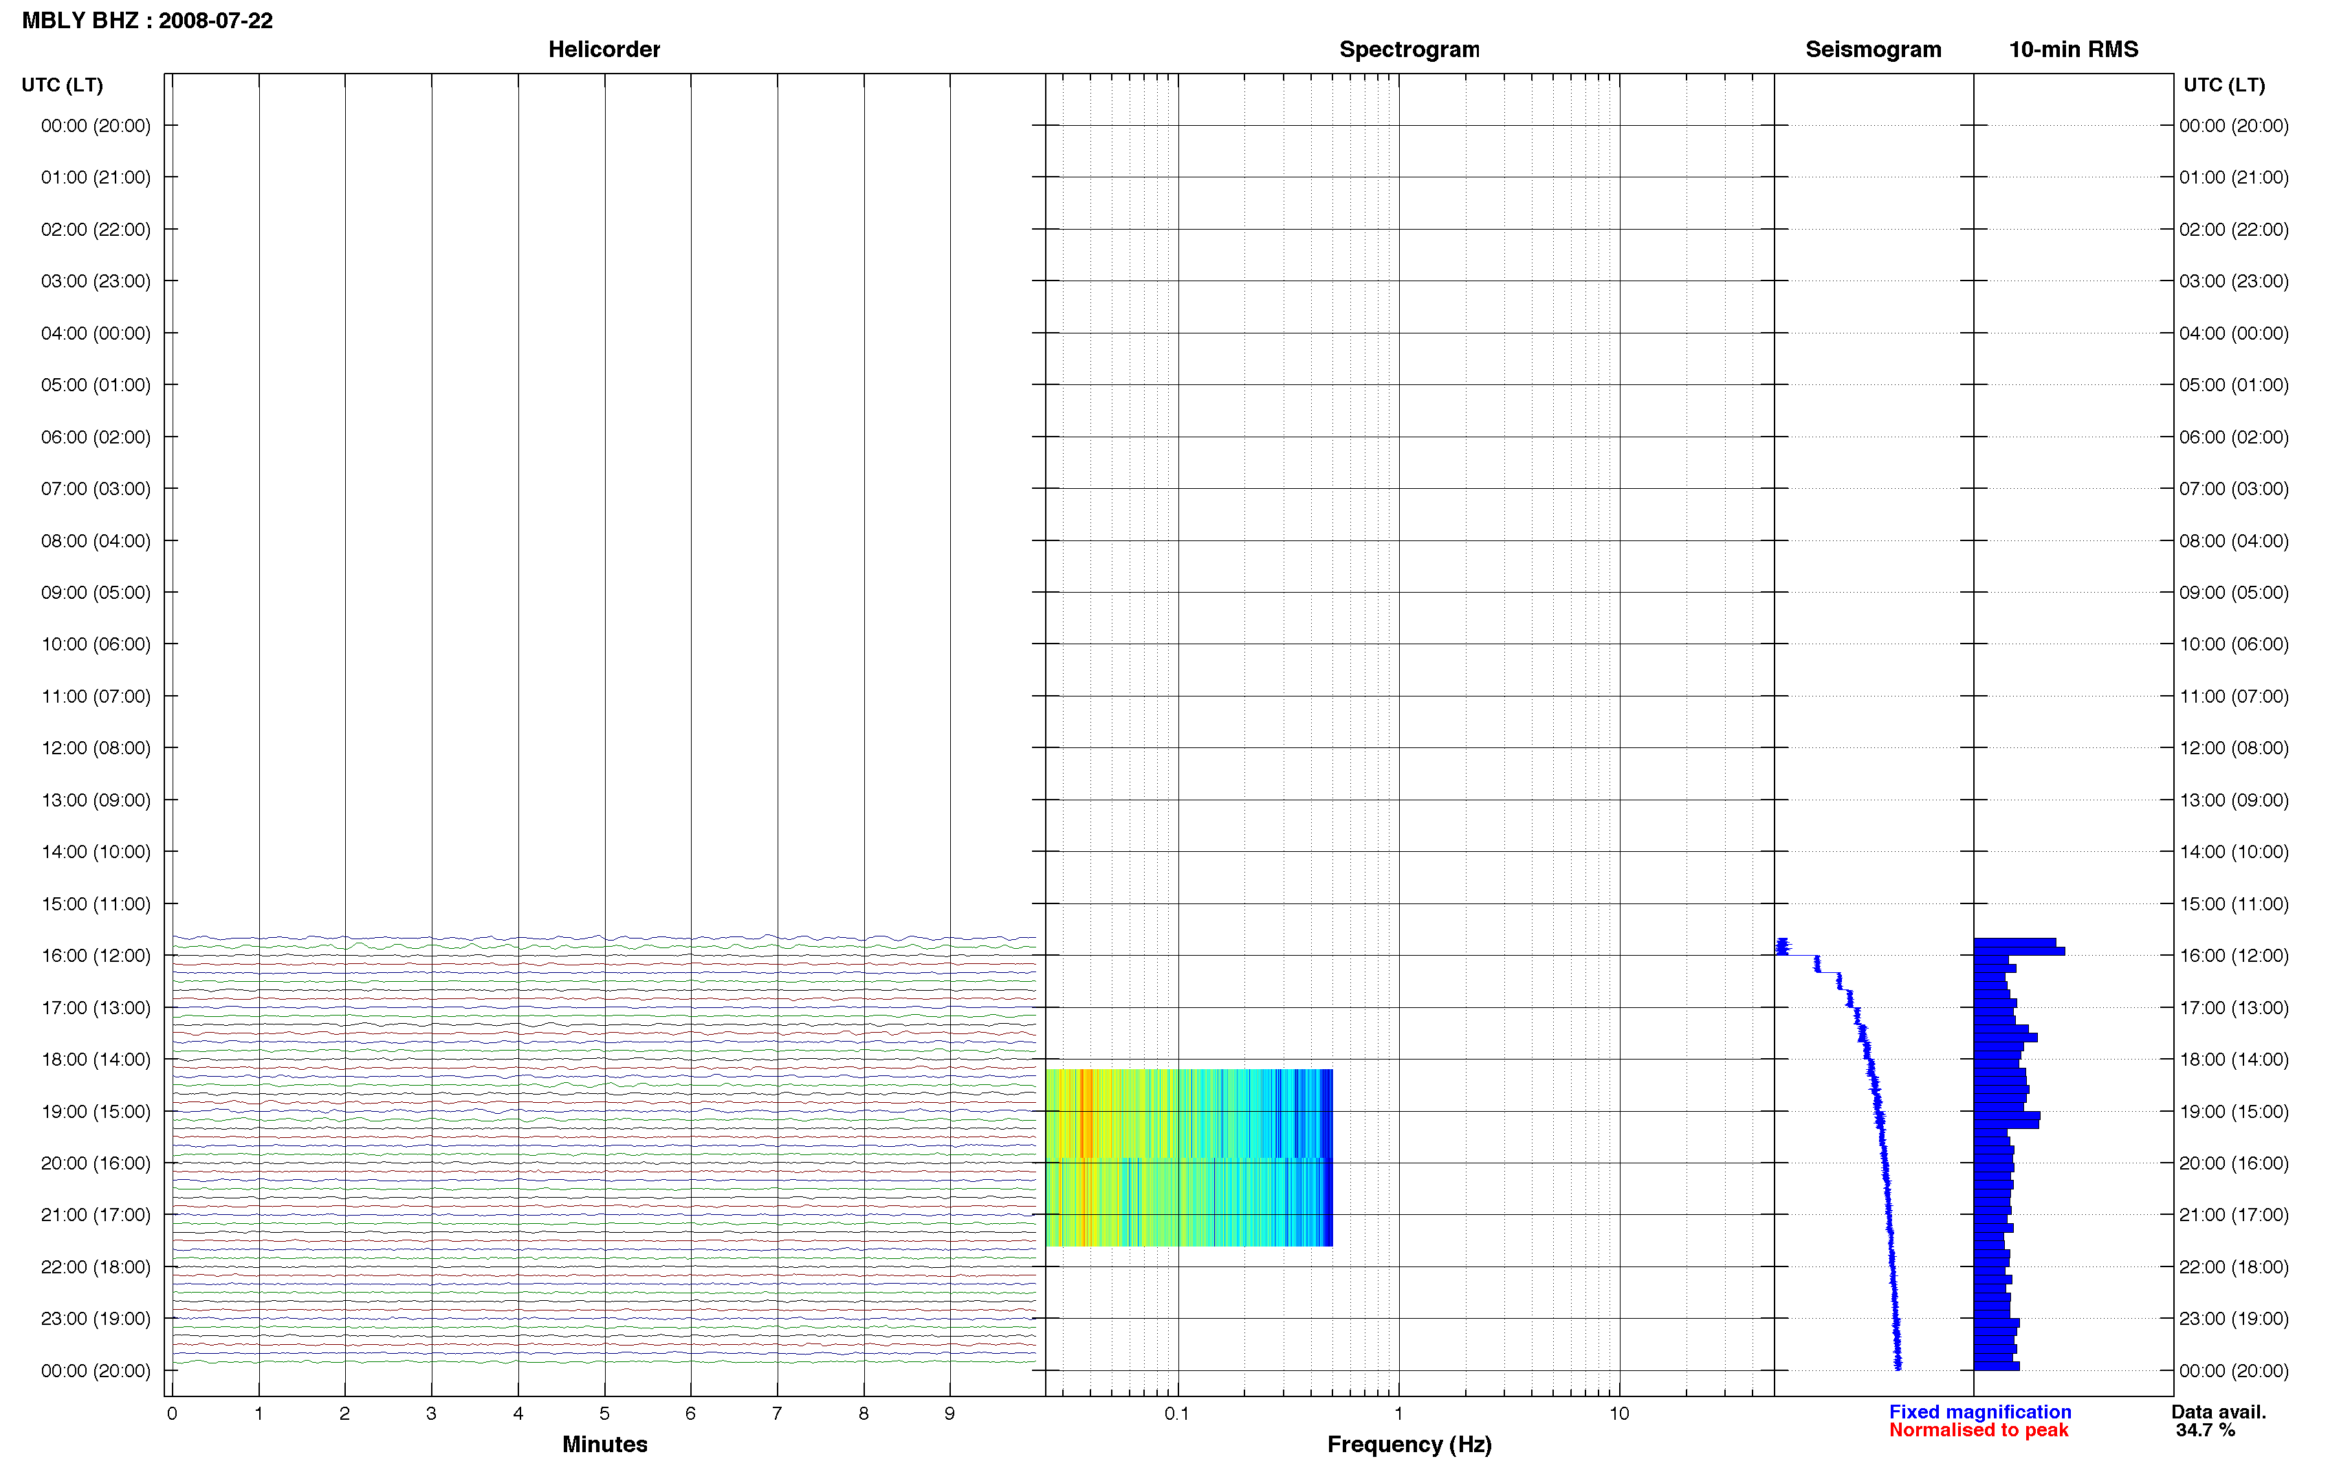The width and height of the screenshot is (2350, 1470).
Task: Select the Spectrogram panel heading
Action: (x=1409, y=50)
